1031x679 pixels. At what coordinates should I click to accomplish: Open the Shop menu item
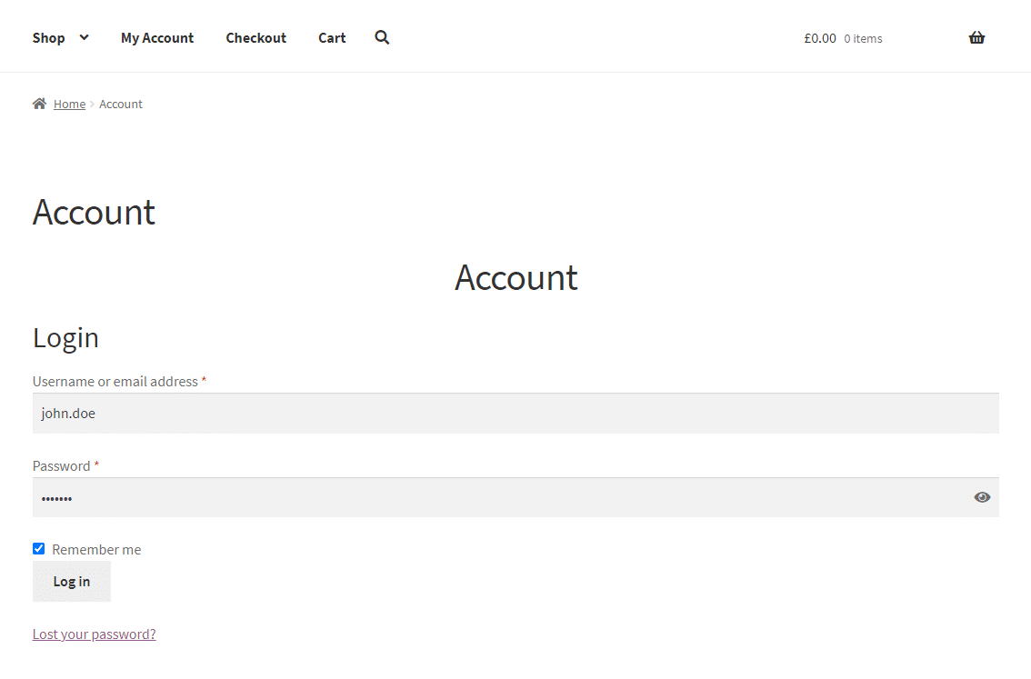[x=49, y=37]
